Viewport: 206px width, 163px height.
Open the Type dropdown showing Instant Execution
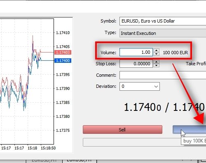tap(163, 33)
